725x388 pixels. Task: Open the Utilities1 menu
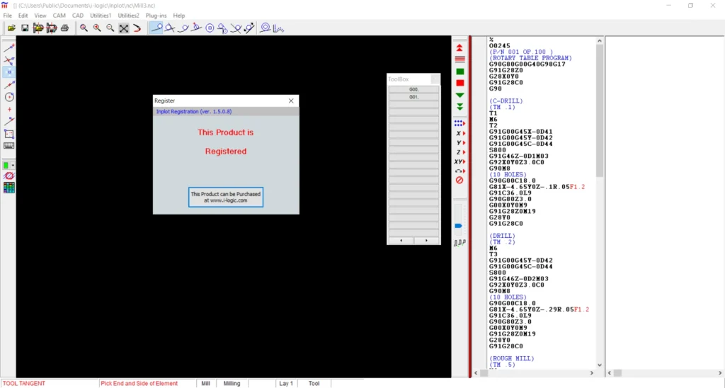point(101,16)
